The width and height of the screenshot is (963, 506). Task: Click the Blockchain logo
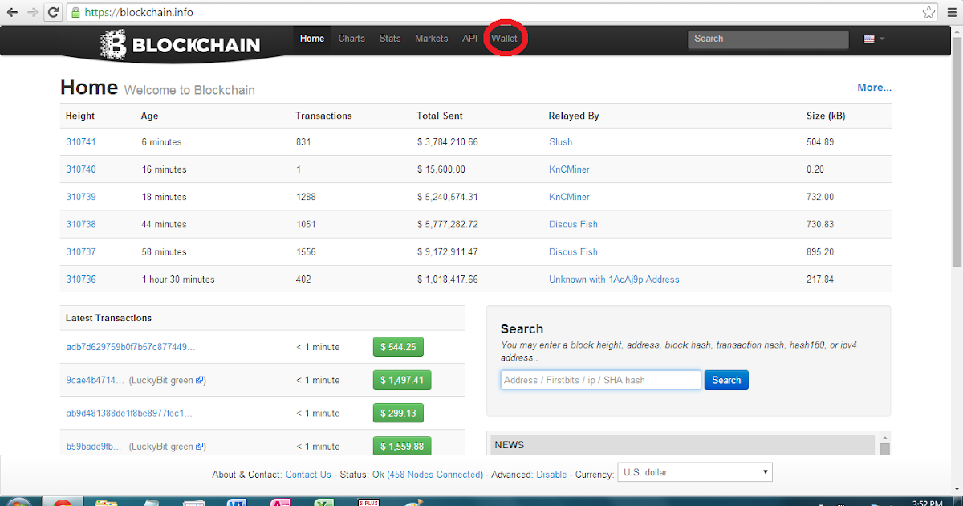[181, 45]
